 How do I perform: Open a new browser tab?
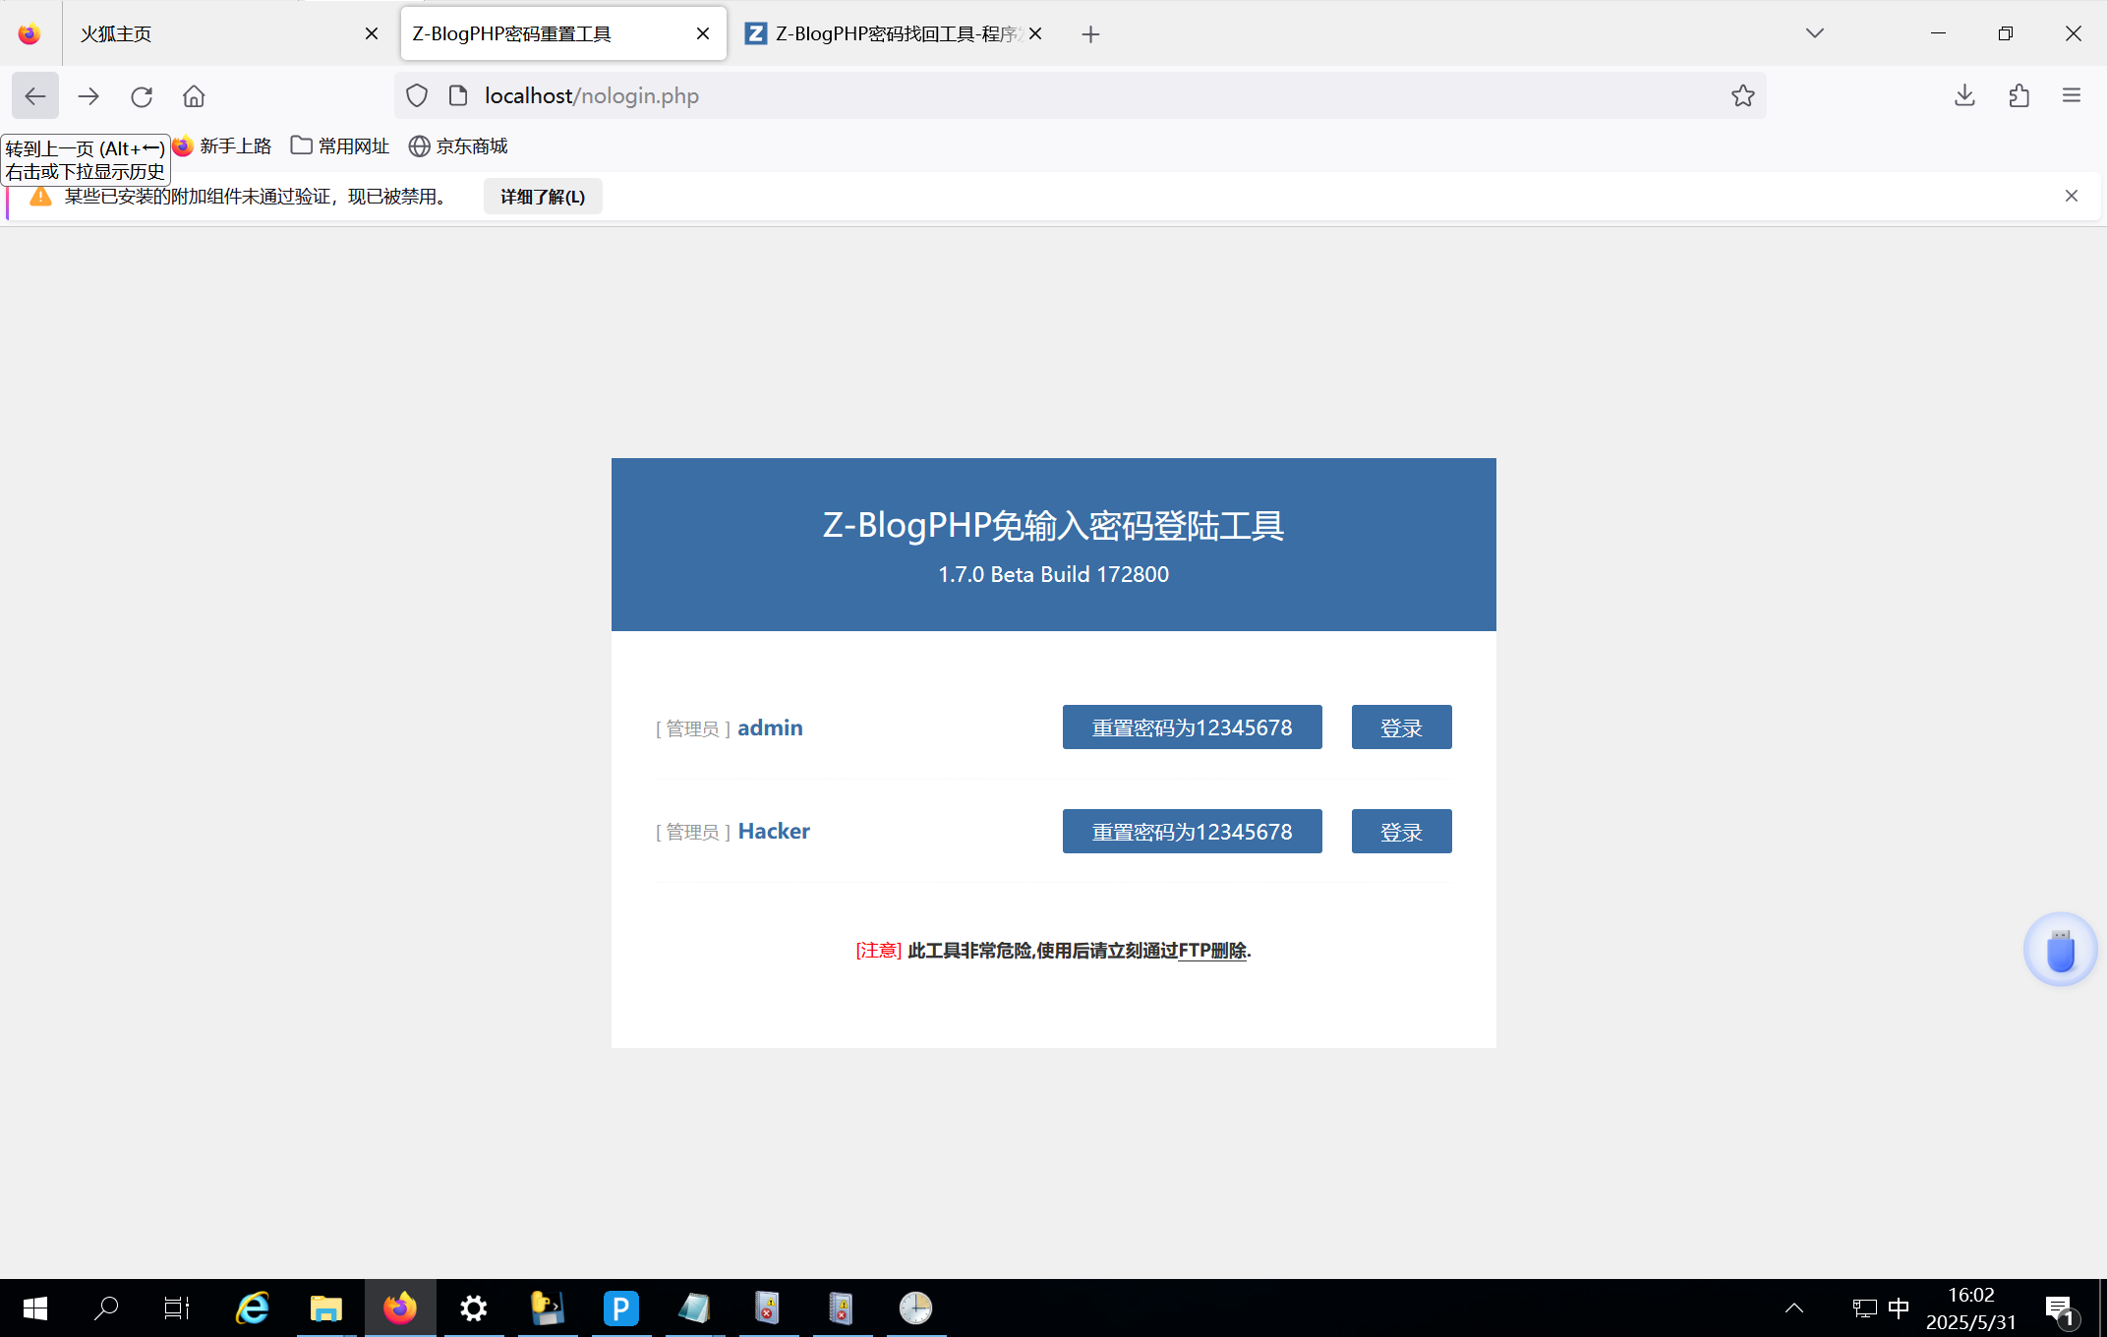1090,34
